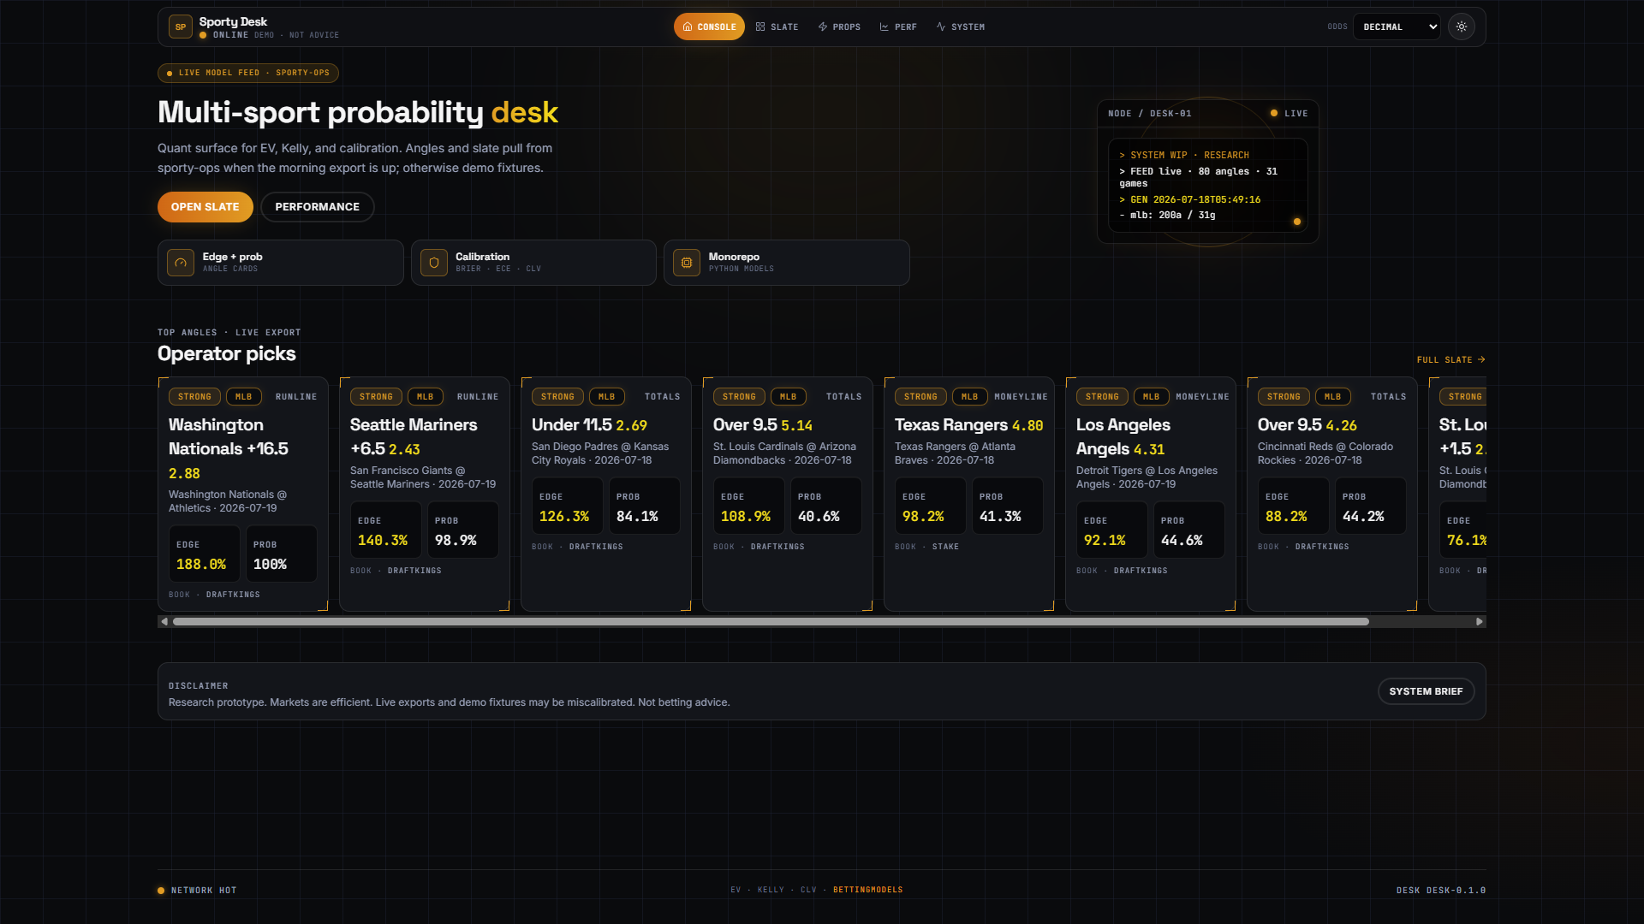
Task: Select the SYSTEM tab
Action: (x=960, y=27)
